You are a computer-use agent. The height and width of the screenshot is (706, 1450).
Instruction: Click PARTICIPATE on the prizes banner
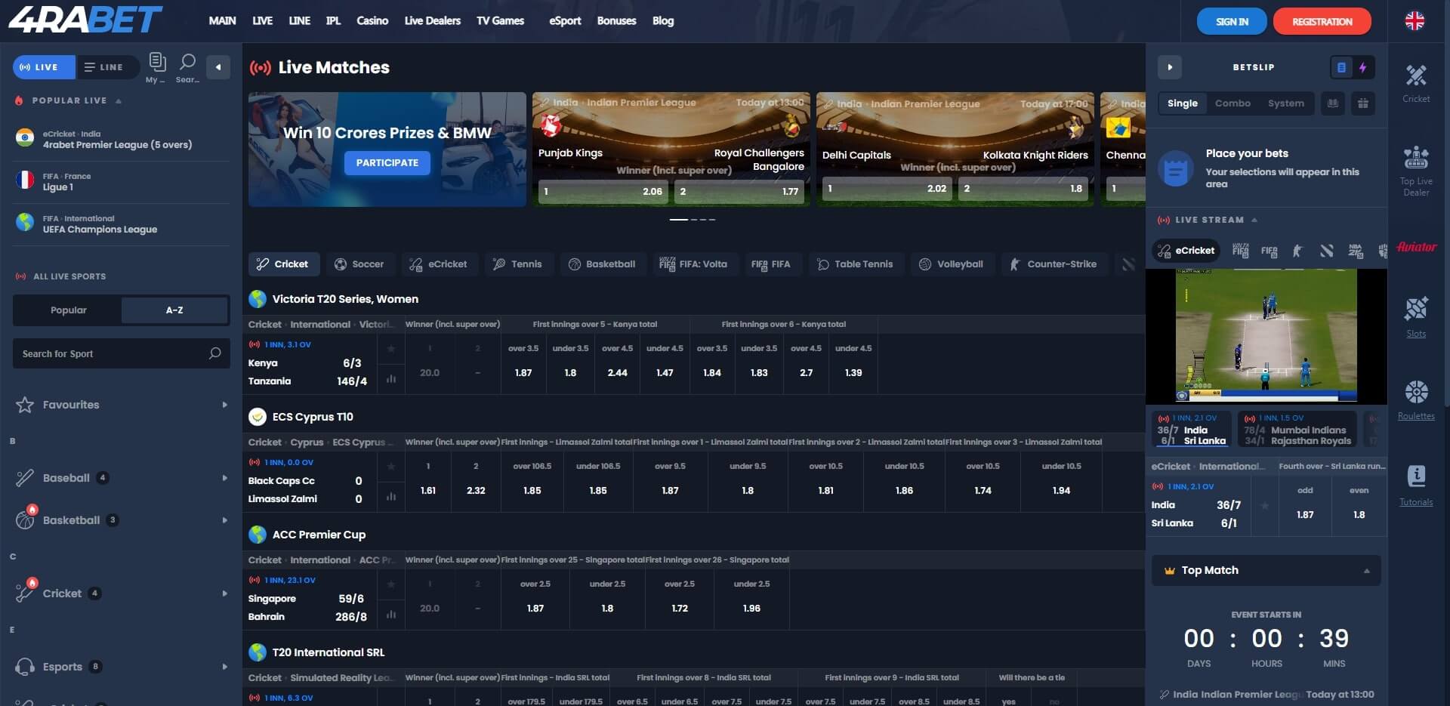[x=387, y=162]
